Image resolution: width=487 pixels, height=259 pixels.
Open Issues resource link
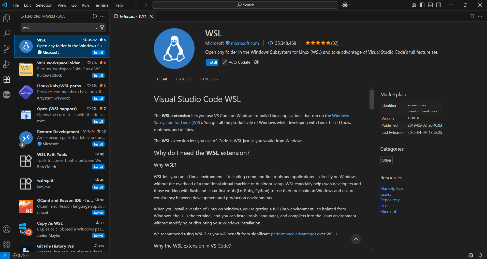(x=386, y=194)
